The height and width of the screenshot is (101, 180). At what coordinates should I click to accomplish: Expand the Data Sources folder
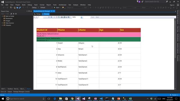pyautogui.click(x=2, y=23)
